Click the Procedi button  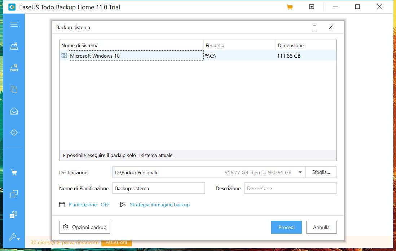(x=286, y=227)
